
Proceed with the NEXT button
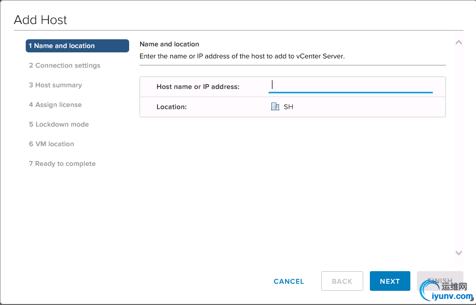pos(390,281)
